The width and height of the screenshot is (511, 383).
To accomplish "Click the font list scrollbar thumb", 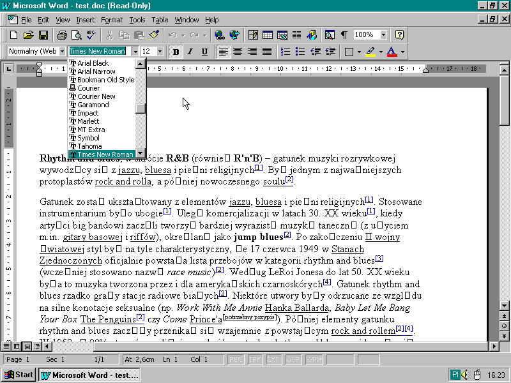I will pyautogui.click(x=141, y=109).
